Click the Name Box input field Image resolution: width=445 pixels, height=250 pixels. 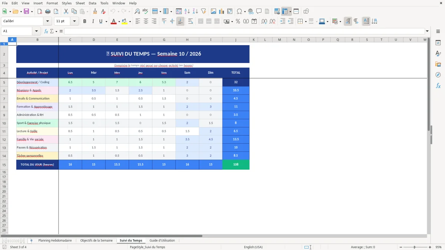17,31
